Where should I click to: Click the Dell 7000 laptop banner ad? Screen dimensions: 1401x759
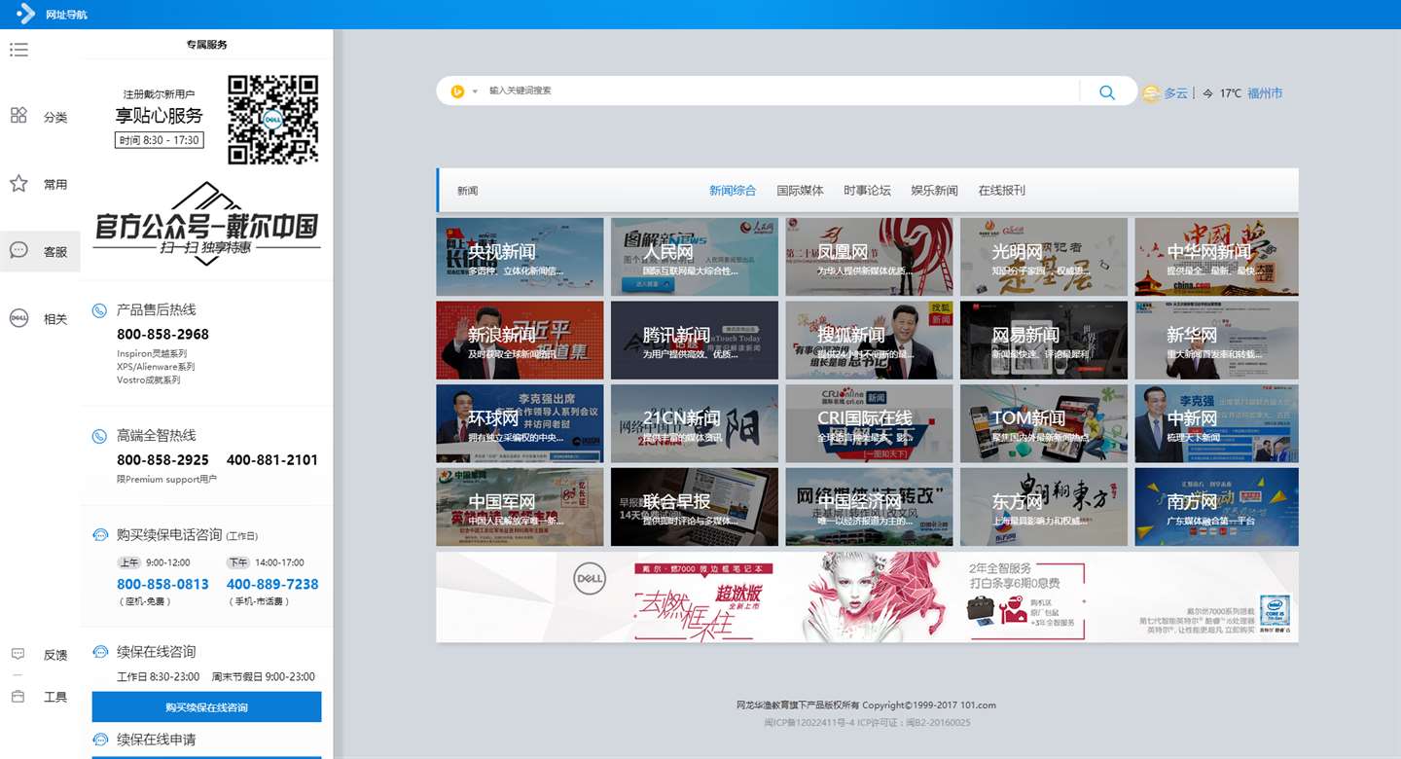[867, 597]
